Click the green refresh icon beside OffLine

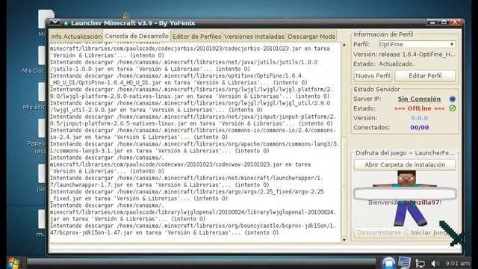pos(453,108)
